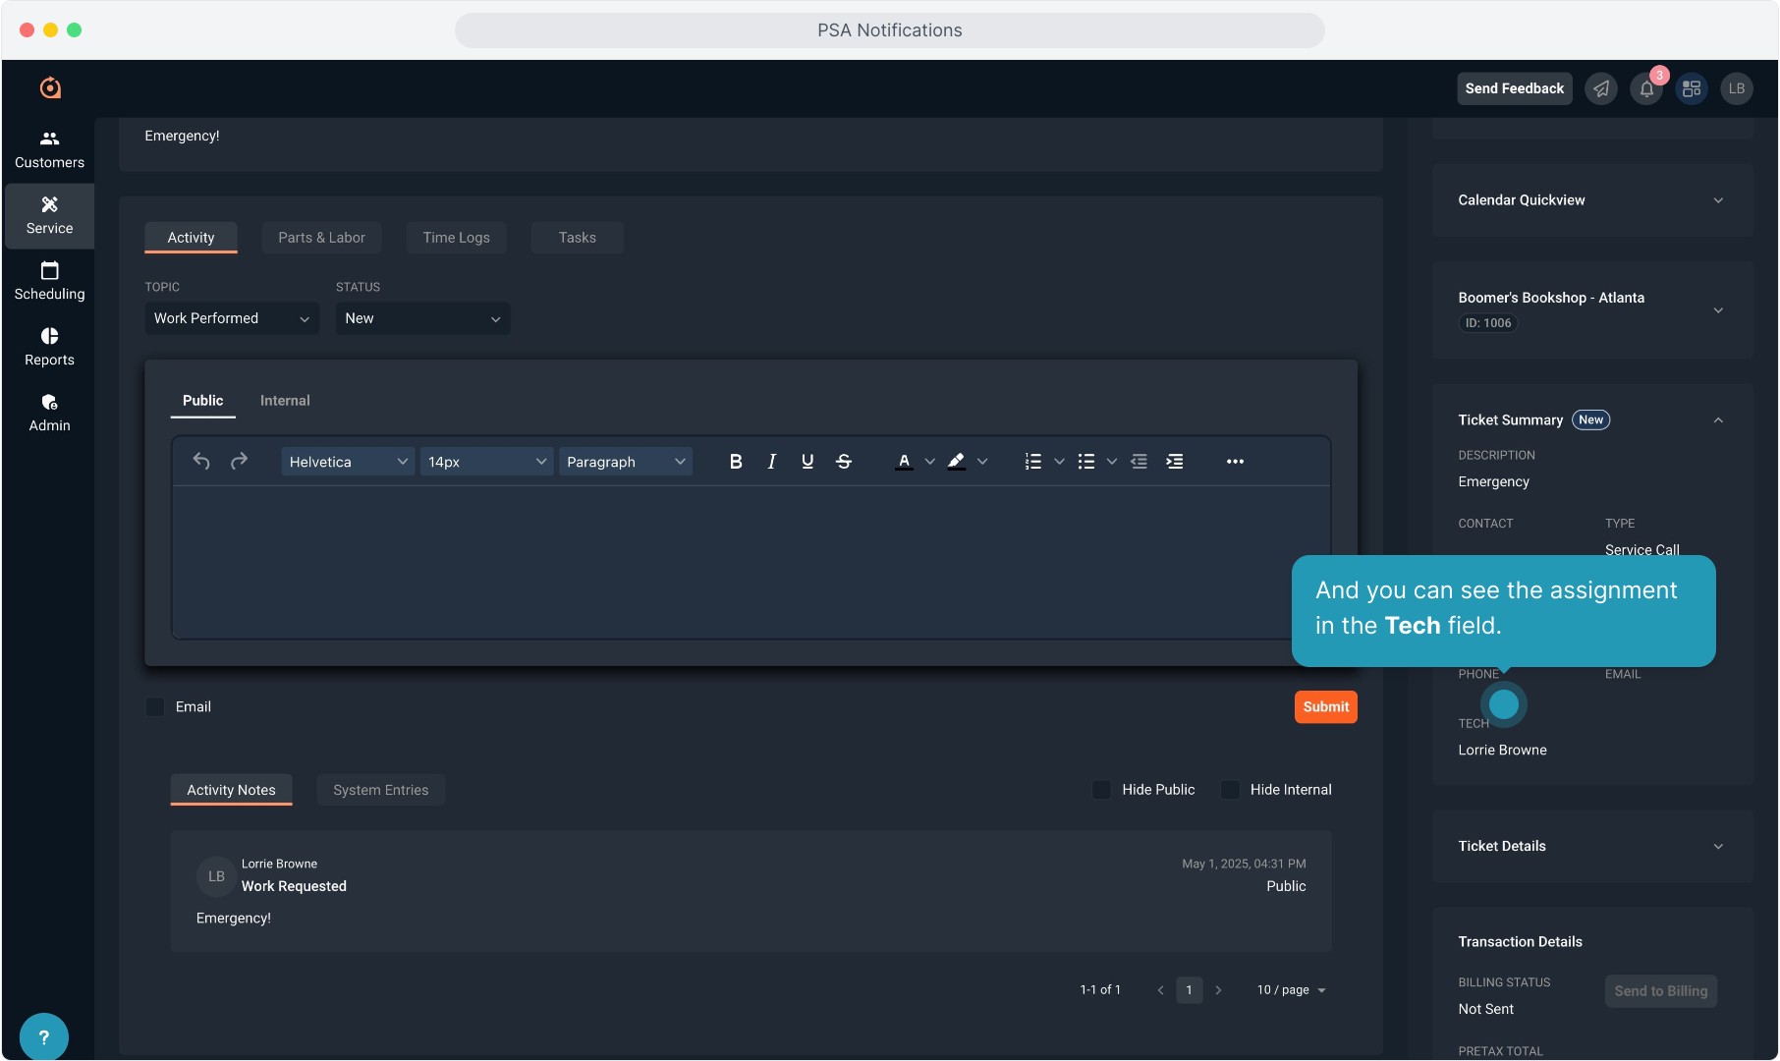Click the Send Feedback button
This screenshot has height=1061, width=1780.
[x=1514, y=88]
